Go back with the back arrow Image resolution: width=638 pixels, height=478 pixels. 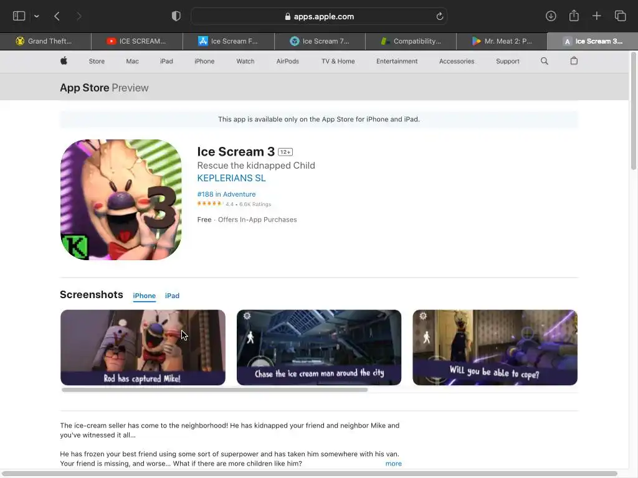57,16
